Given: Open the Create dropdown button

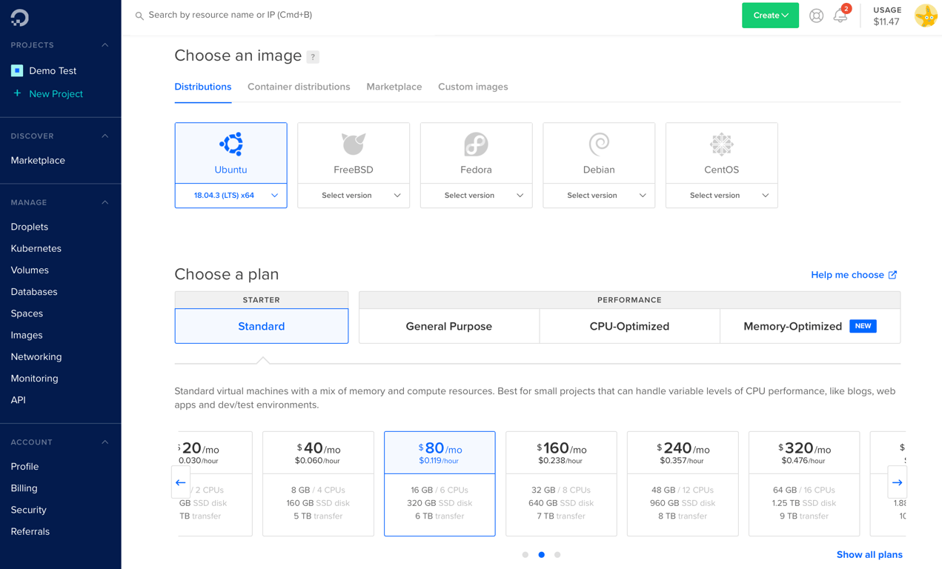Looking at the screenshot, I should (770, 16).
